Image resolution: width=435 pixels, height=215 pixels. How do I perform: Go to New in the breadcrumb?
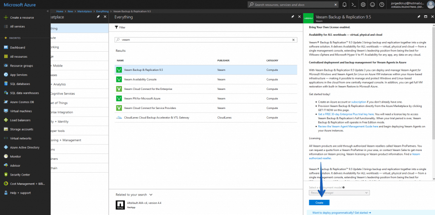click(70, 11)
